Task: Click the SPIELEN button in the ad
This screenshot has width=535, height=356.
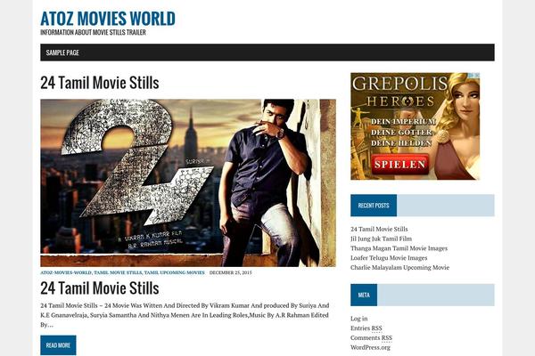Action: pyautogui.click(x=399, y=164)
